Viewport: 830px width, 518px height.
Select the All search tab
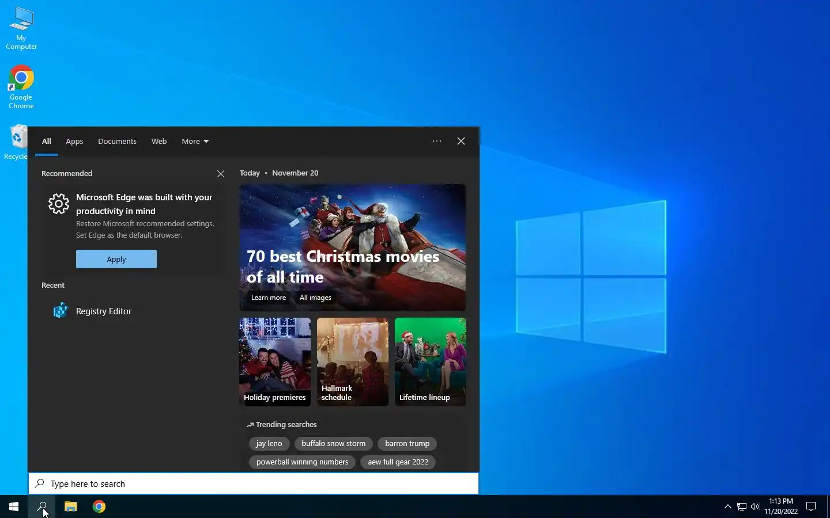click(x=47, y=141)
